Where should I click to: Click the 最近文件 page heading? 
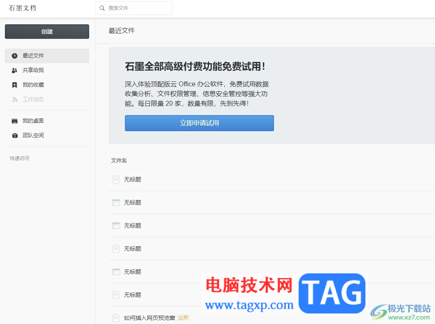pyautogui.click(x=122, y=30)
